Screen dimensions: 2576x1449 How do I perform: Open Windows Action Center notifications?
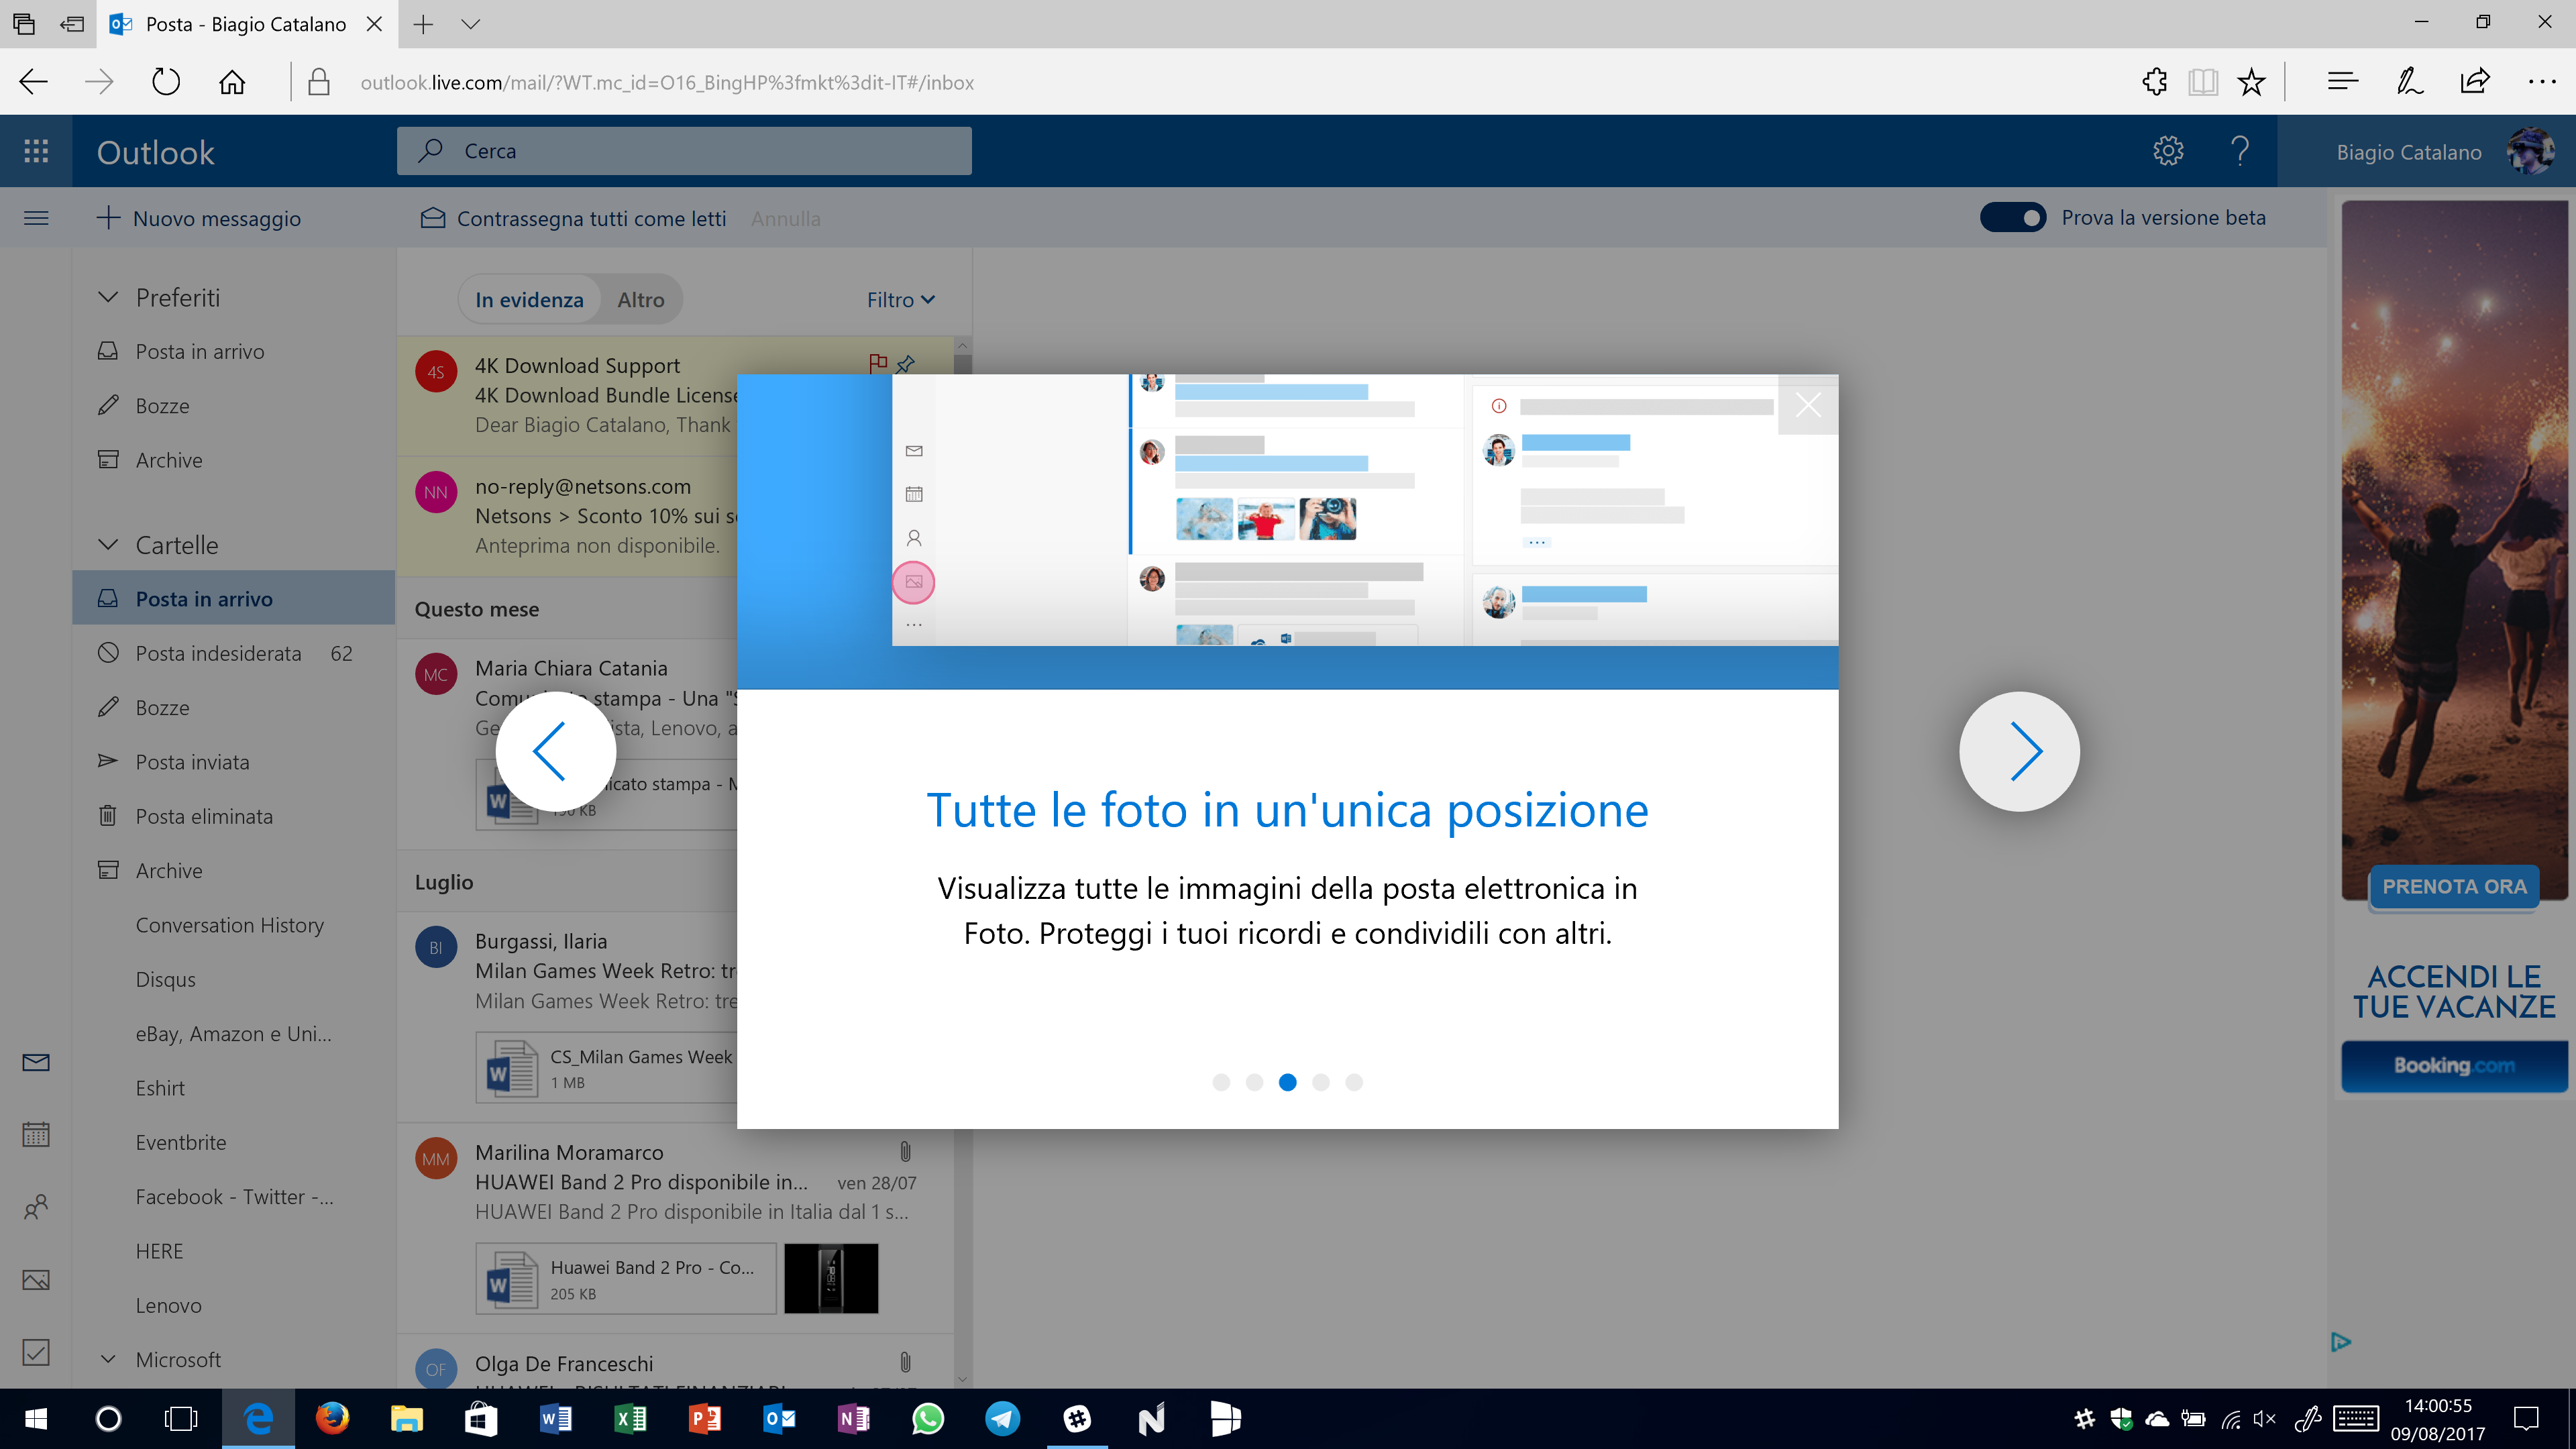point(2526,1418)
